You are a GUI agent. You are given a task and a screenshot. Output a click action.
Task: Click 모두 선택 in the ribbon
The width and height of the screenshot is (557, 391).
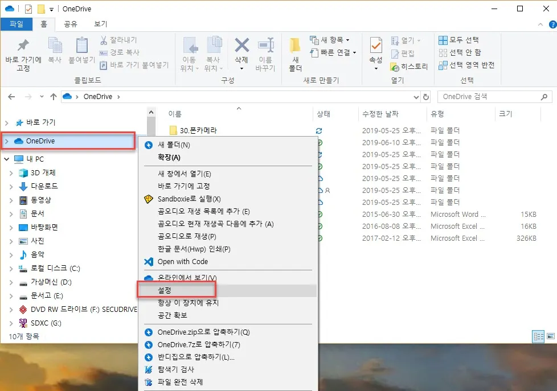pyautogui.click(x=458, y=40)
